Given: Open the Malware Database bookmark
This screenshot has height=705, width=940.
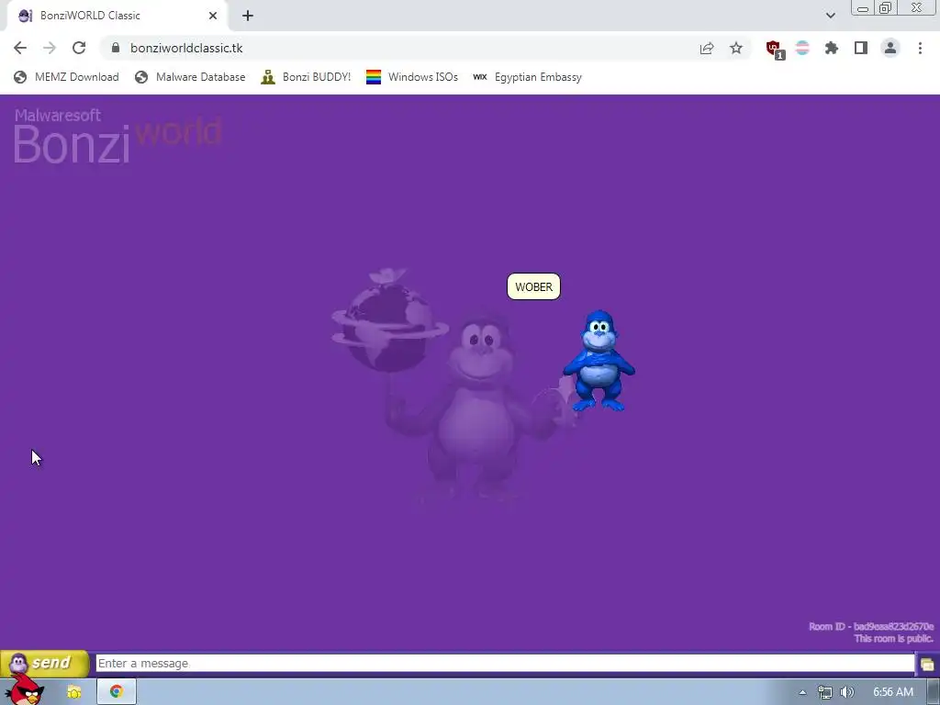Looking at the screenshot, I should tap(190, 77).
